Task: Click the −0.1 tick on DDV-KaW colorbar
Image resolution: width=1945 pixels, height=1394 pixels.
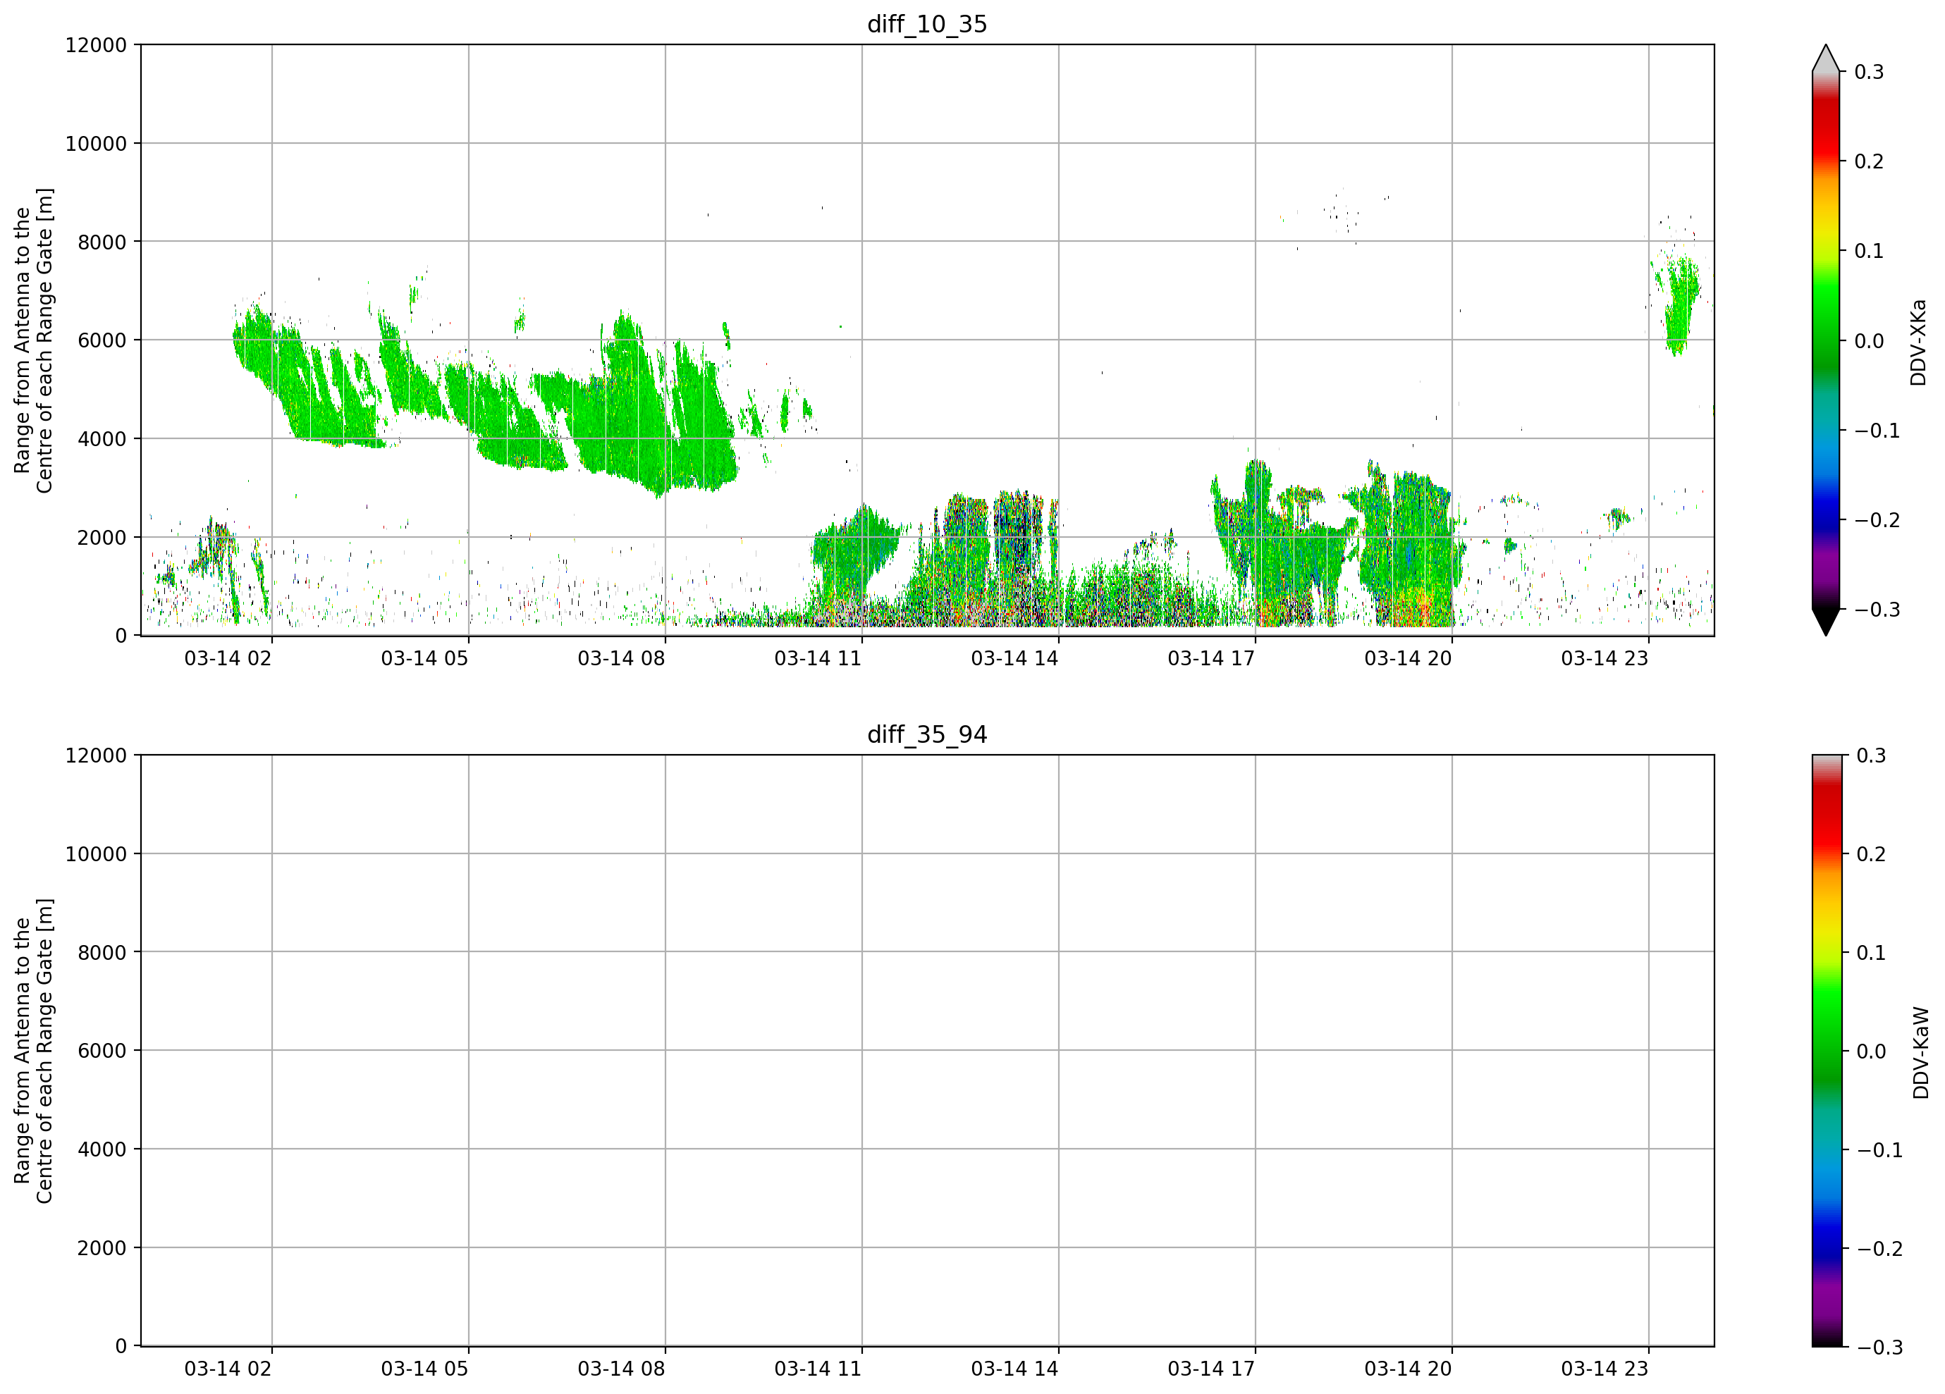Action: tap(1879, 1149)
